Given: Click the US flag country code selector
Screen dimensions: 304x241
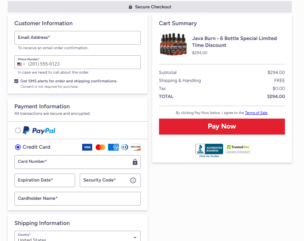Looking at the screenshot, I should 21,64.
